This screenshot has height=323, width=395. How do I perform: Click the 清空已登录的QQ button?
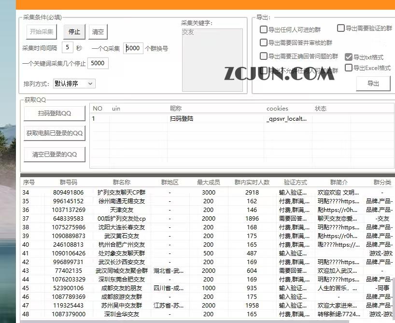[55, 154]
